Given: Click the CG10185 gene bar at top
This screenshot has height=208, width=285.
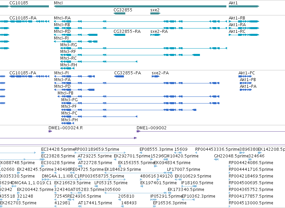Looking at the screenshot, I should click(29, 6).
